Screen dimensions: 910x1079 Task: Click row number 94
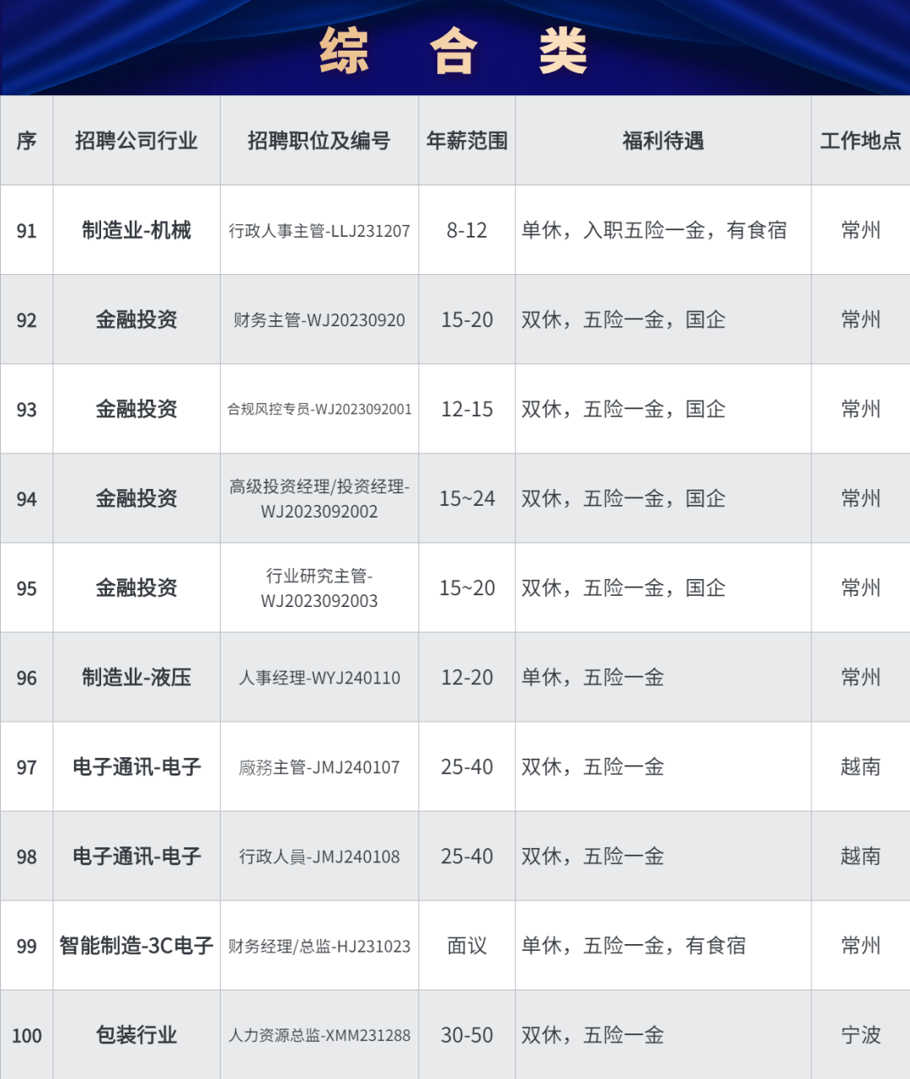(27, 499)
